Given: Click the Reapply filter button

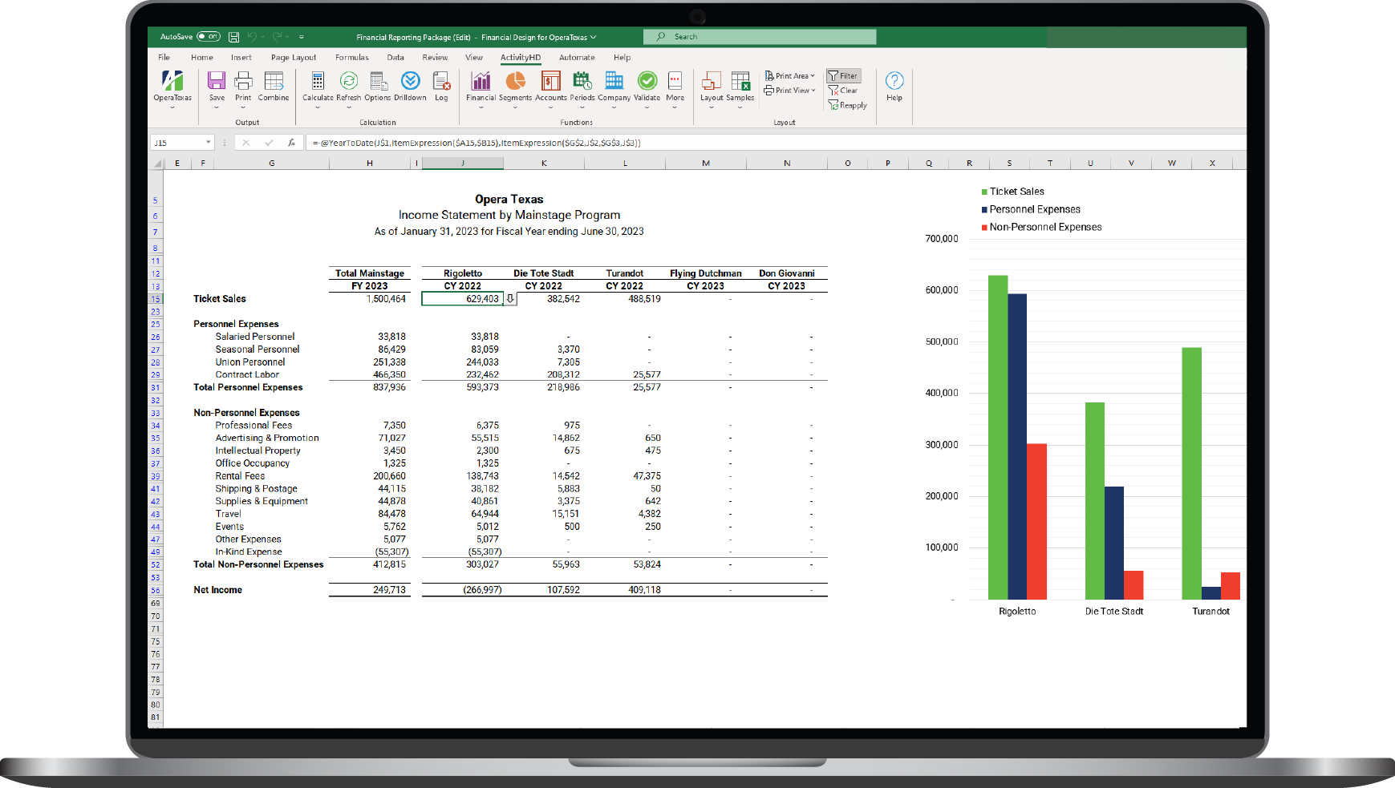Looking at the screenshot, I should pos(848,105).
